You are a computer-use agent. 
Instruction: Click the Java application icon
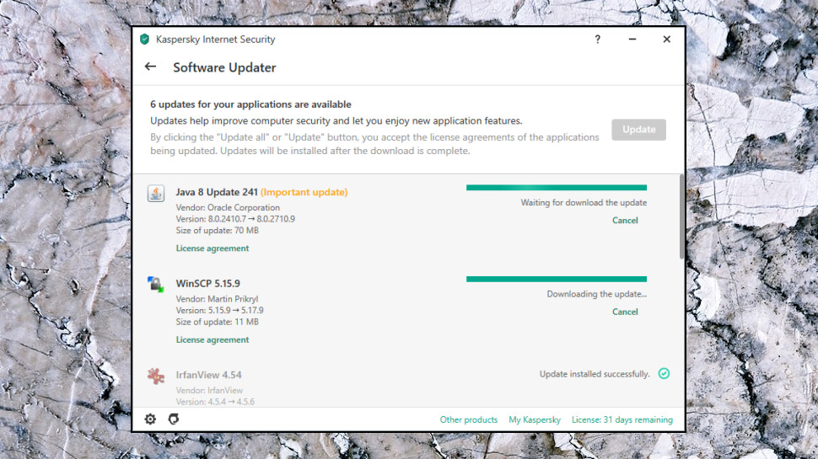tap(155, 194)
